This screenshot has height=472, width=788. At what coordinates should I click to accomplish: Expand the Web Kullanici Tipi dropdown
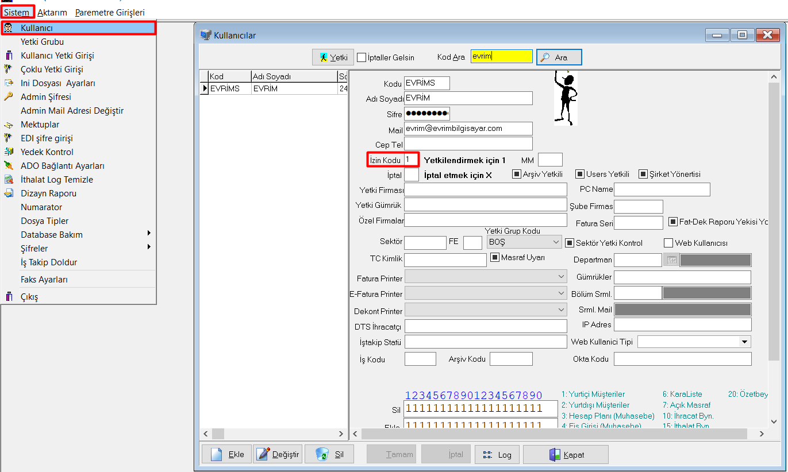point(745,342)
